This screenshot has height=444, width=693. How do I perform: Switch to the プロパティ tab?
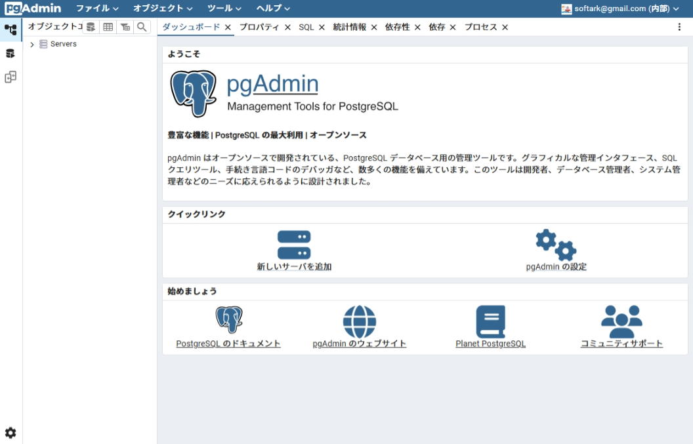point(259,27)
